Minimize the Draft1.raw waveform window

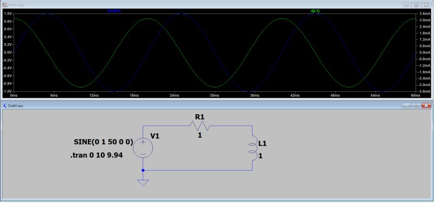(406, 5)
